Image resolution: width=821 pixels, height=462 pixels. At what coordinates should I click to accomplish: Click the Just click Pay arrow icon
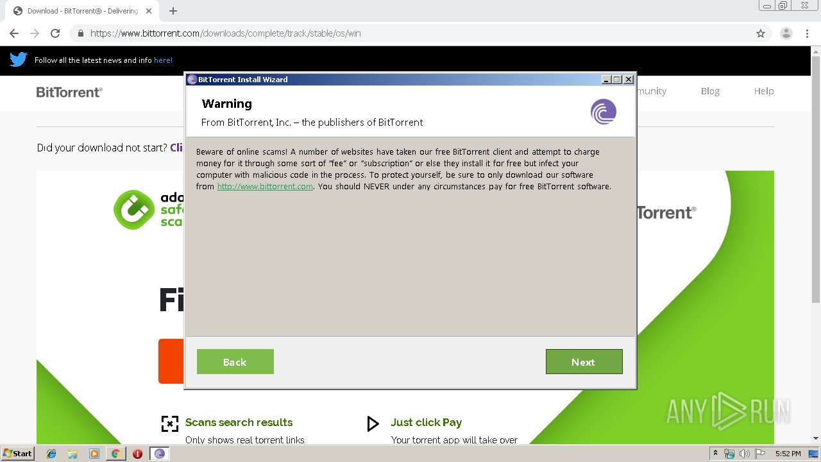tap(373, 424)
